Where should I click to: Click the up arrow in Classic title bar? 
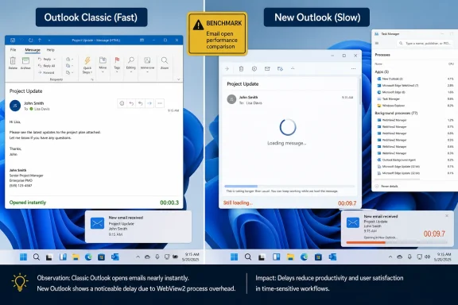click(40, 41)
